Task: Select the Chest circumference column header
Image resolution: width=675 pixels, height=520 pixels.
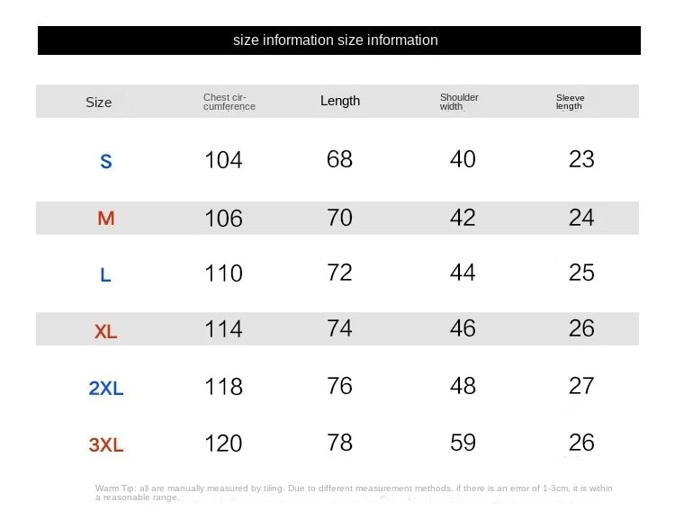Action: coord(229,102)
